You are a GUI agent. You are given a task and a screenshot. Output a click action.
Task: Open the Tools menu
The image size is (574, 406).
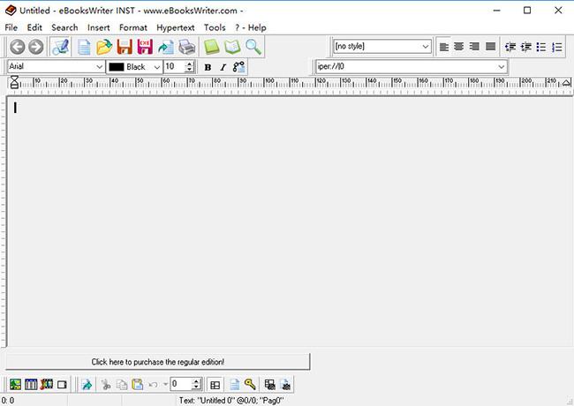coord(215,27)
